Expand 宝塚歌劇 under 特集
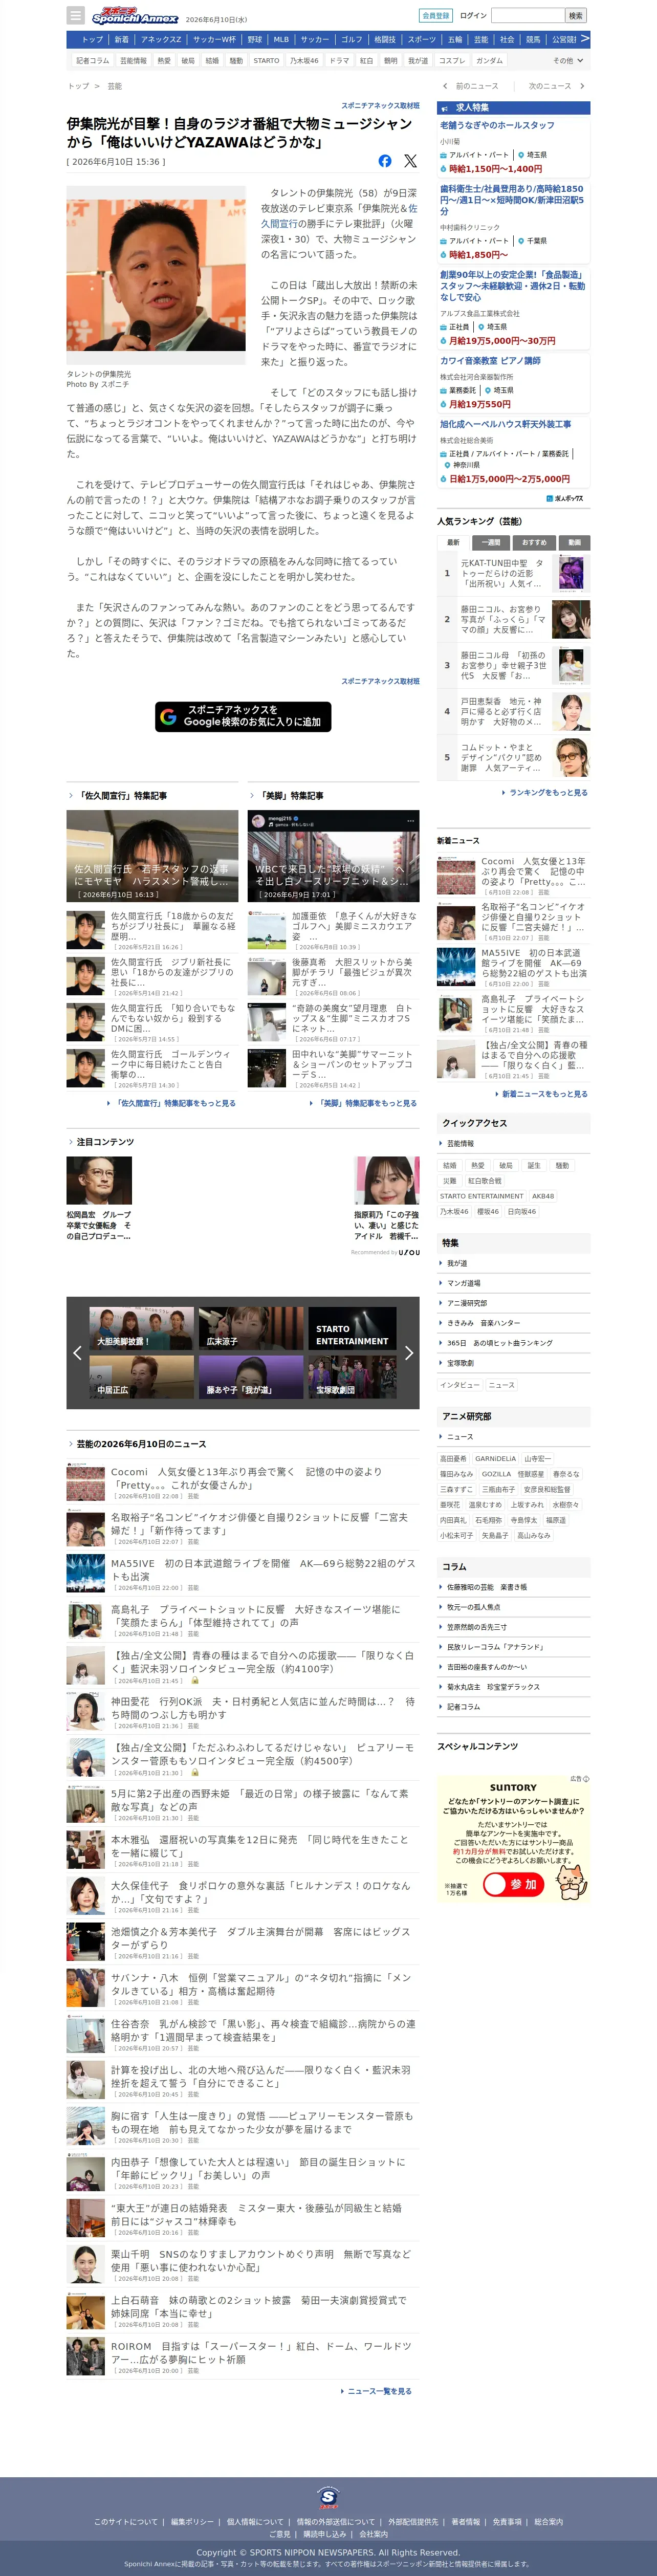Image resolution: width=657 pixels, height=2576 pixels. tap(513, 1363)
